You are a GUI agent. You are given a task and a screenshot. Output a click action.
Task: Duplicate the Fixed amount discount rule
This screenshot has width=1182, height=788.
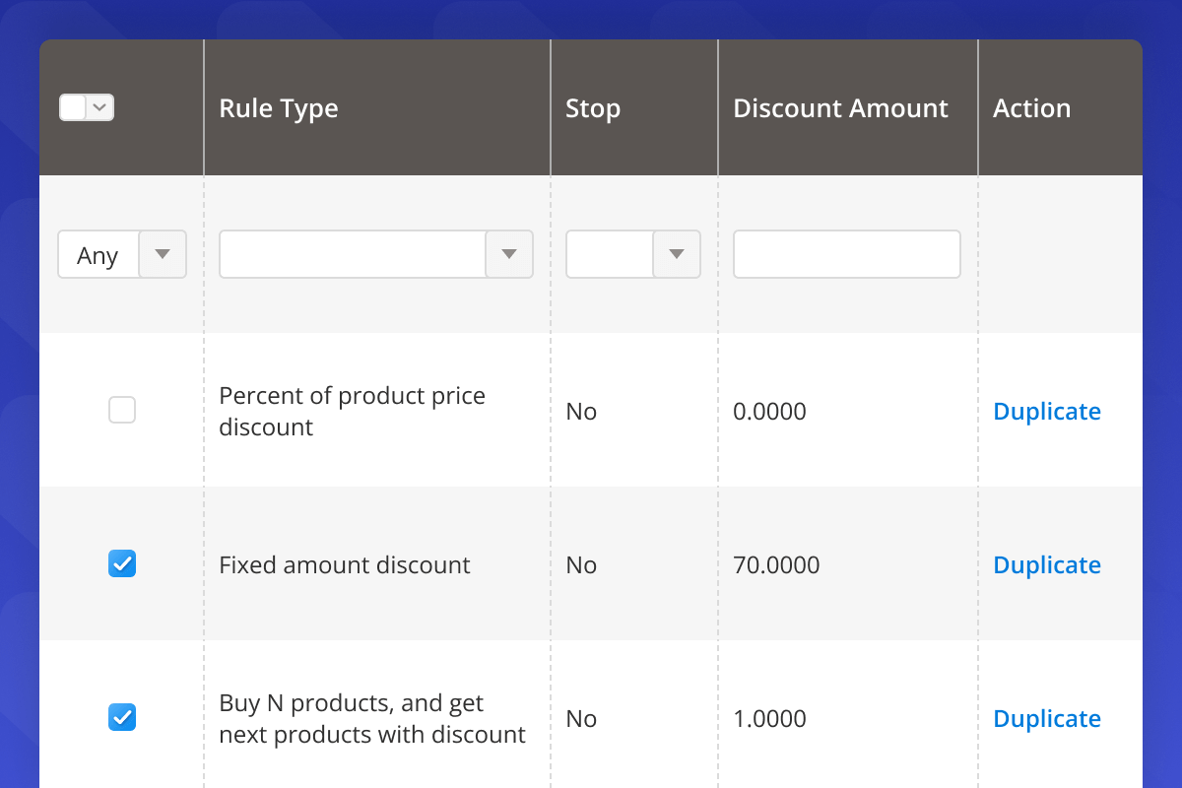point(1046,565)
